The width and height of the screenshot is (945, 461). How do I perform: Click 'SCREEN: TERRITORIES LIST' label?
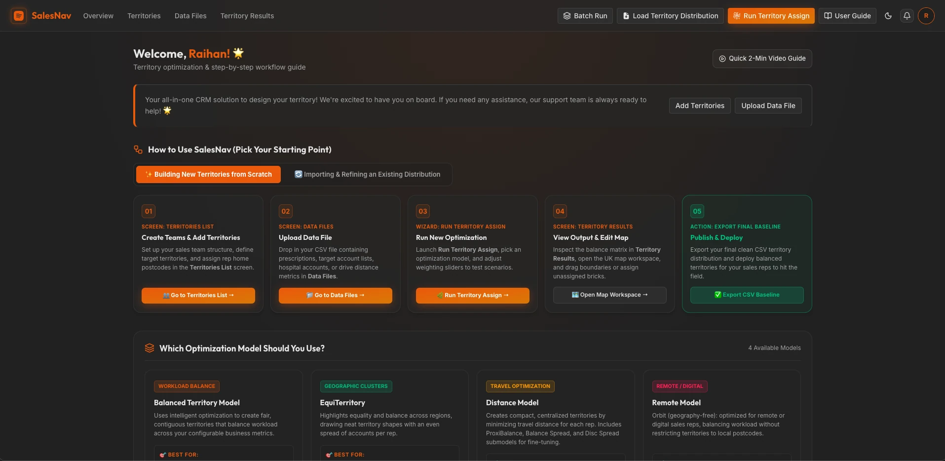point(178,227)
